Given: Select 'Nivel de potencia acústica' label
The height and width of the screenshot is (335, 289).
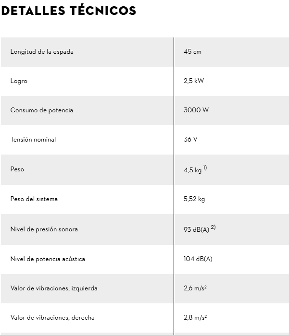Looking at the screenshot, I should [48, 259].
